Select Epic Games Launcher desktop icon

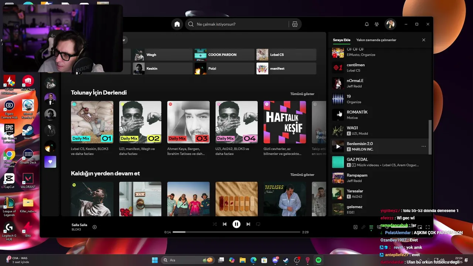9,133
